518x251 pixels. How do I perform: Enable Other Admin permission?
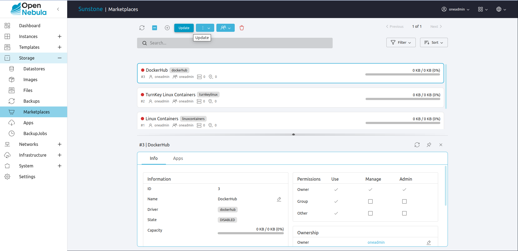pyautogui.click(x=404, y=213)
